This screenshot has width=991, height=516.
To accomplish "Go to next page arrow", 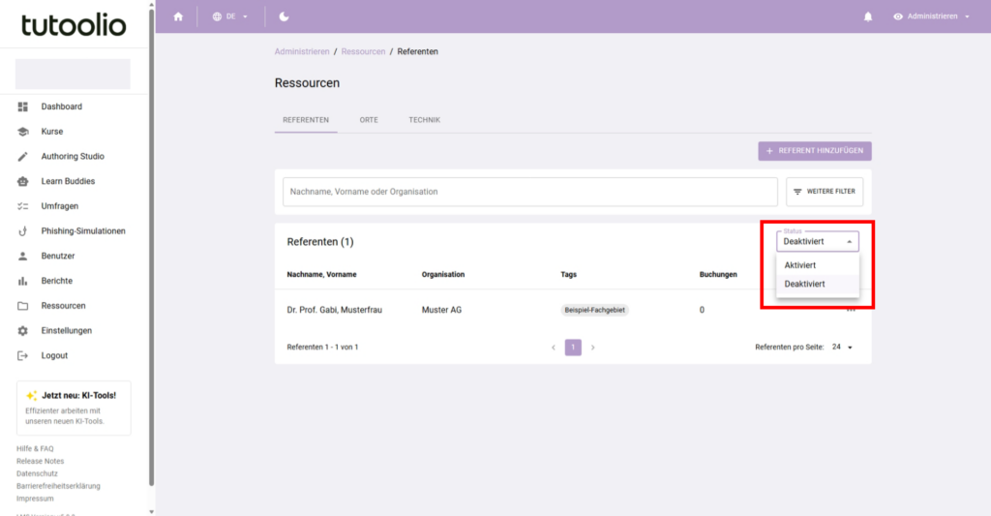I will [x=592, y=348].
